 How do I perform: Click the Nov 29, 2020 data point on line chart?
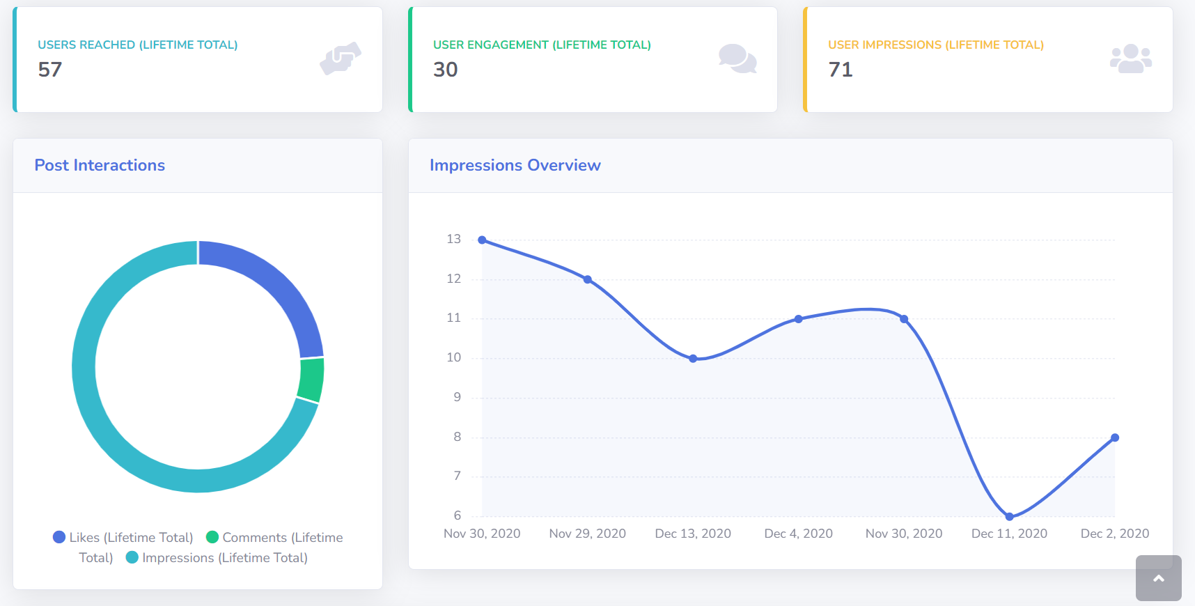coord(588,279)
